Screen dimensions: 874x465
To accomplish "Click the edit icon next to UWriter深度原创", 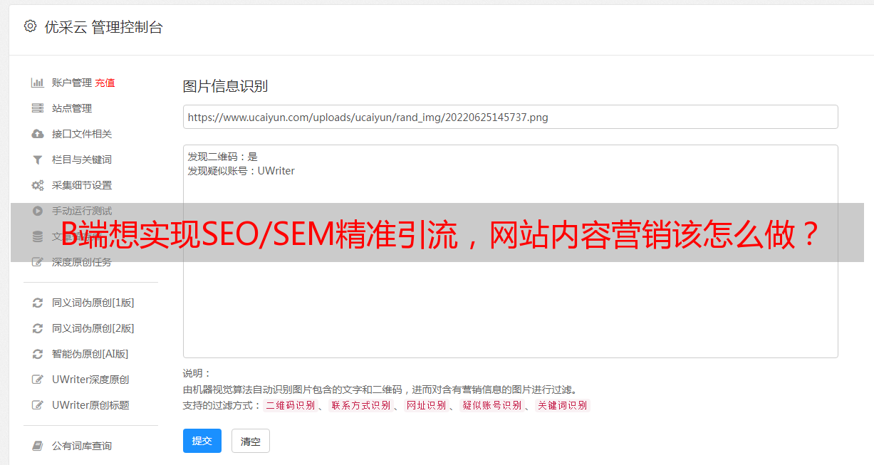I will point(38,380).
